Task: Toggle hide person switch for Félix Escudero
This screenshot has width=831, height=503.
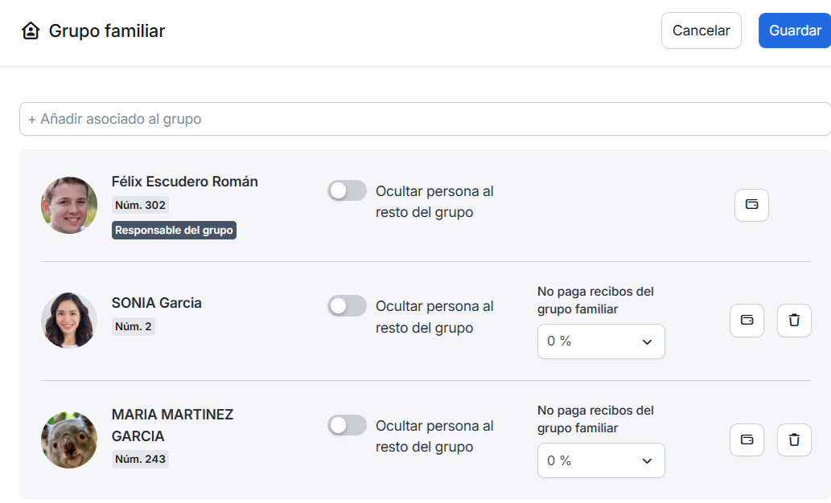Action: pyautogui.click(x=347, y=190)
